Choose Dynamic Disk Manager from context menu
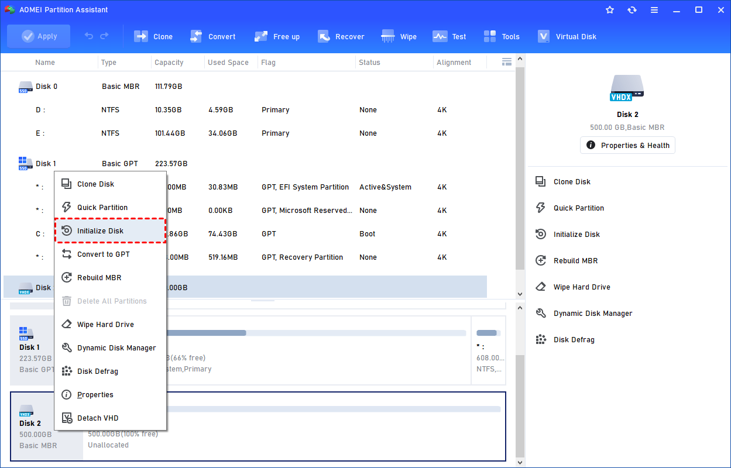This screenshot has width=731, height=468. pyautogui.click(x=110, y=347)
